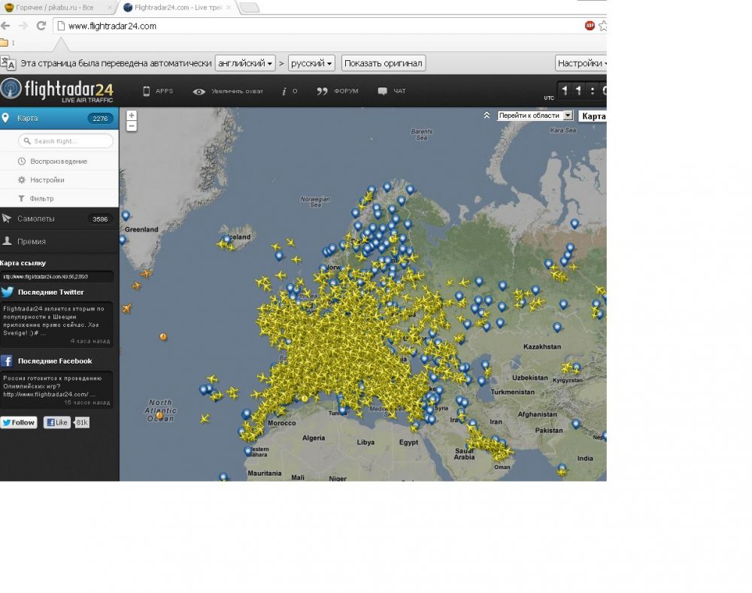The width and height of the screenshot is (752, 593).
Task: Click the Search flight input field
Action: tap(66, 141)
